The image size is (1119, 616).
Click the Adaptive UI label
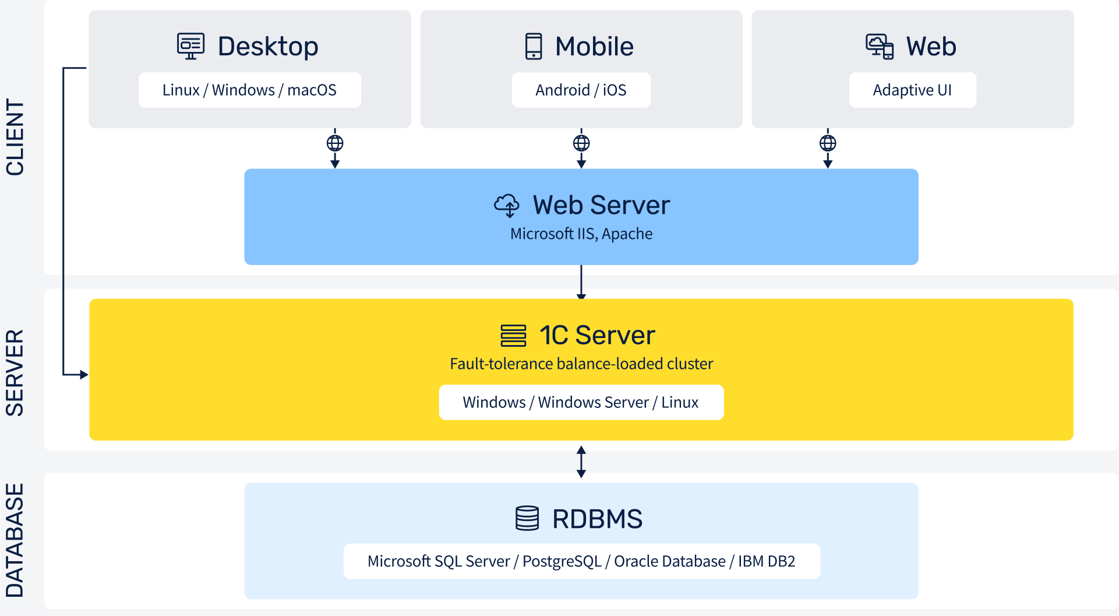[913, 90]
